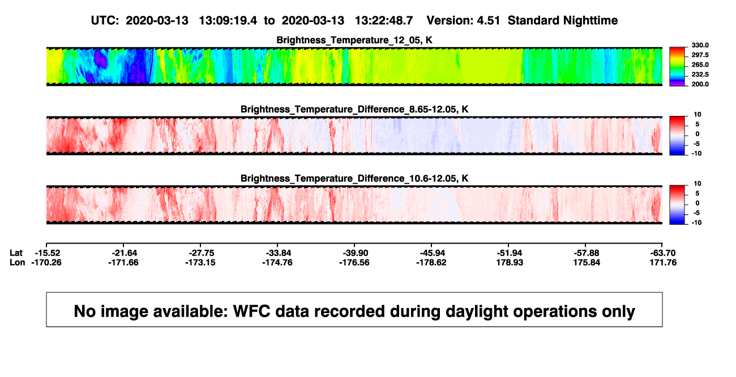Viewport: 736px width, 377px height.
Task: Click longitude value -176.56
Action: click(355, 262)
